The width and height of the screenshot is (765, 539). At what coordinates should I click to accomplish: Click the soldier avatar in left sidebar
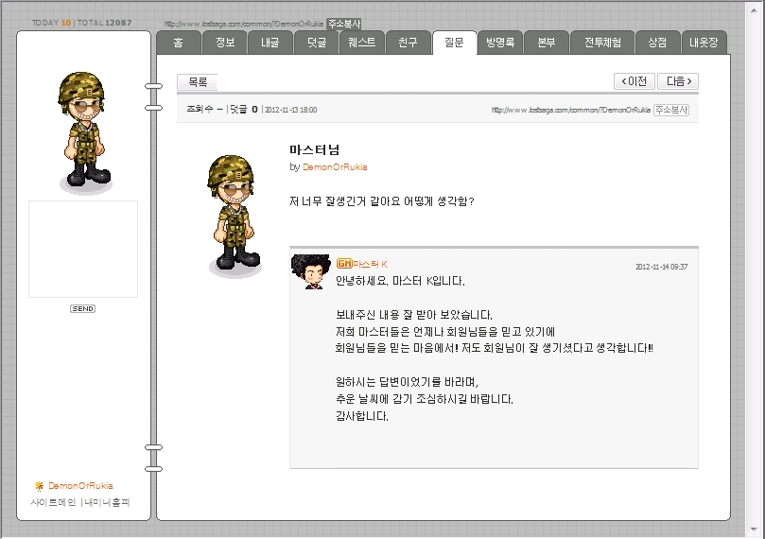tap(84, 130)
